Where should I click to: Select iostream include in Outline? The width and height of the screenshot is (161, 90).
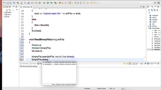155,15
